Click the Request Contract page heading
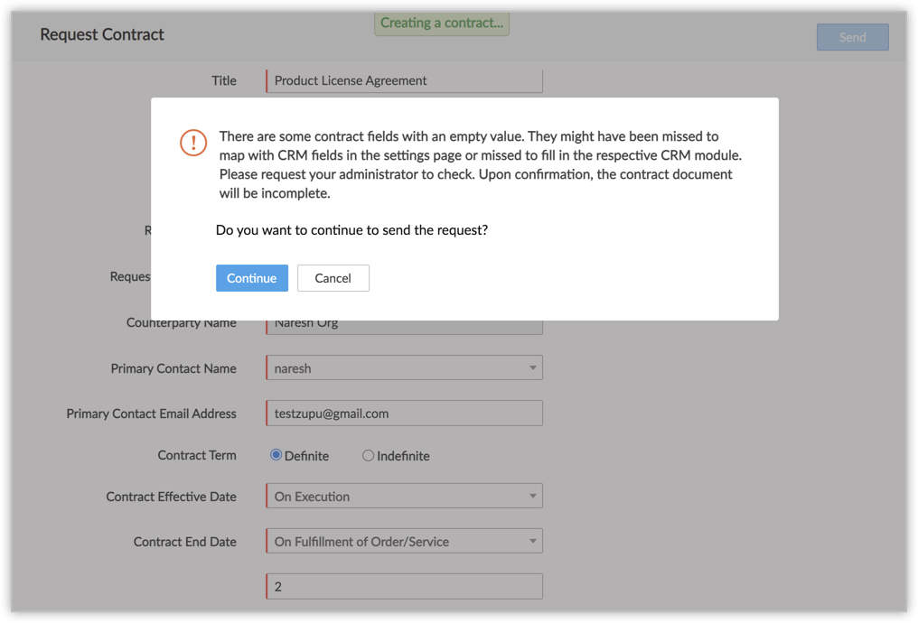918x623 pixels. pyautogui.click(x=102, y=35)
